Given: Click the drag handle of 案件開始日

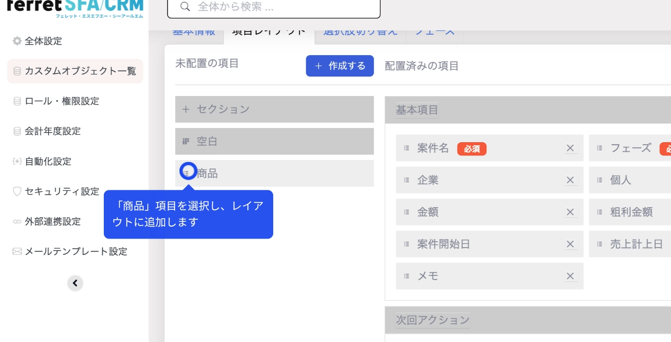Looking at the screenshot, I should coord(406,244).
